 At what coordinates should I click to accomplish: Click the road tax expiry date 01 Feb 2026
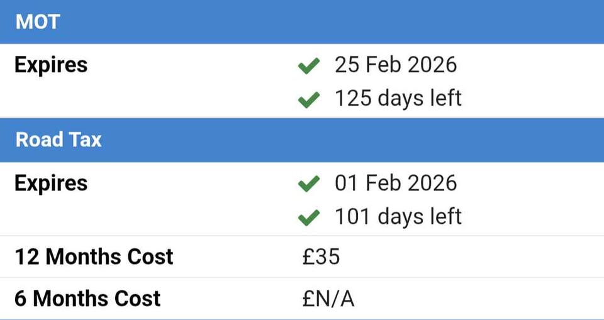[x=395, y=184]
